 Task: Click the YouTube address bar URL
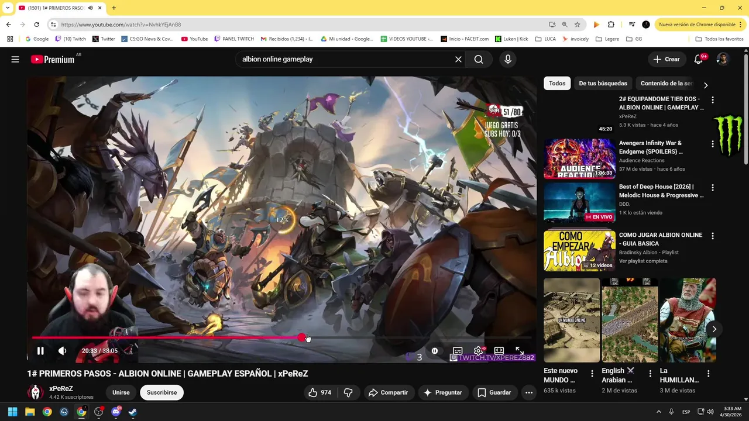[x=121, y=25]
